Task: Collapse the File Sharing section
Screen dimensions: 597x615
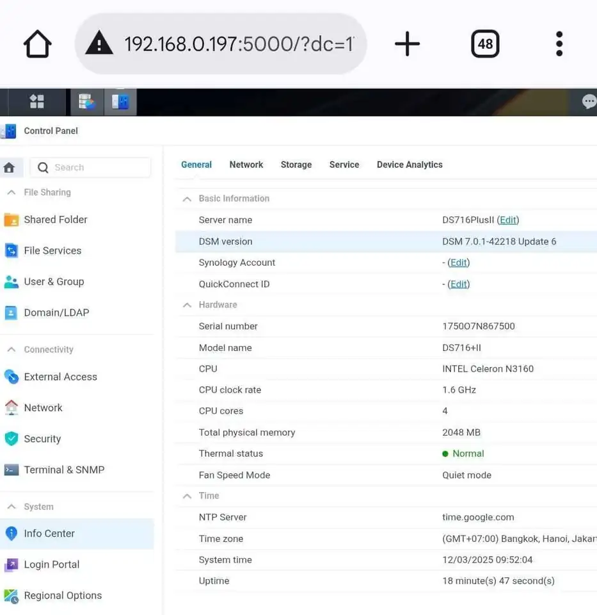Action: click(12, 192)
